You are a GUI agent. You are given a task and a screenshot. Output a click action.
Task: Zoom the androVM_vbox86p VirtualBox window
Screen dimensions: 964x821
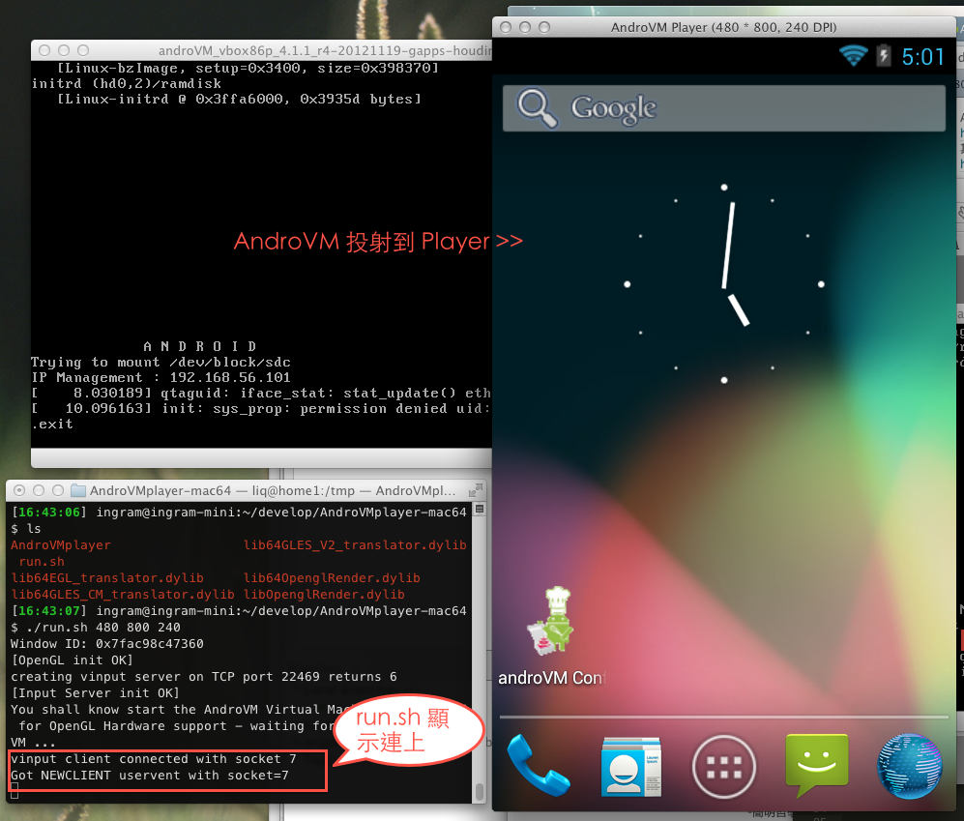pos(85,50)
